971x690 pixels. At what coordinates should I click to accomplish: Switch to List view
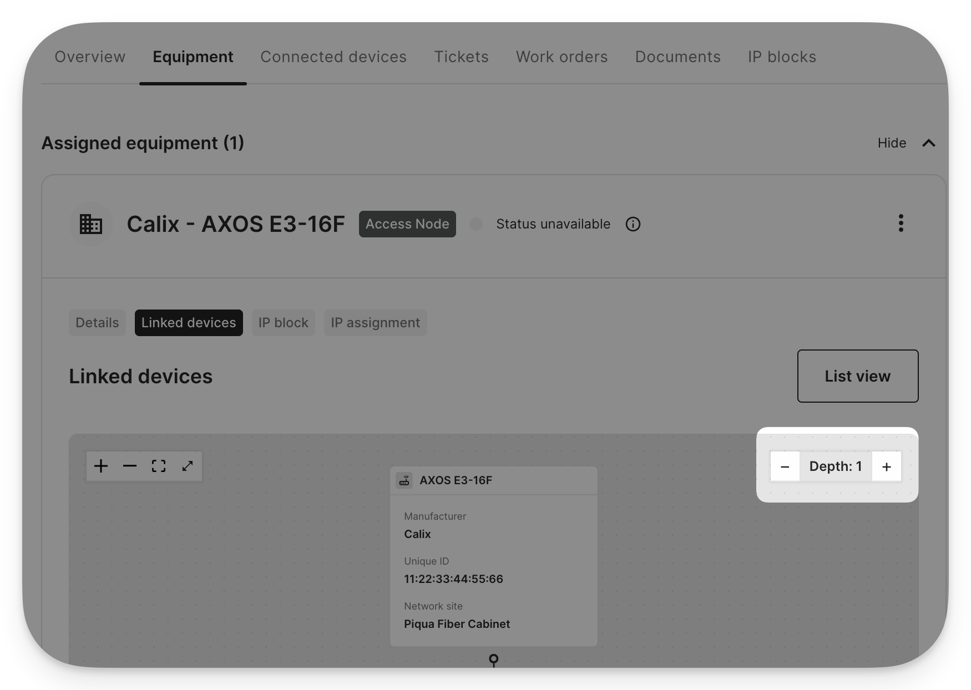coord(858,376)
